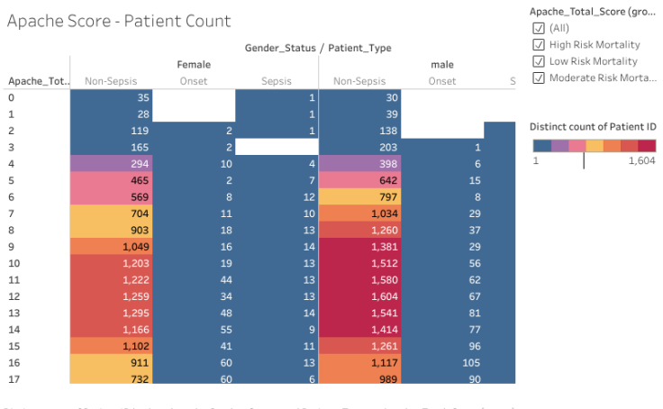Select the Sepsis column header under Female
This screenshot has width=663, height=409.
pos(277,81)
